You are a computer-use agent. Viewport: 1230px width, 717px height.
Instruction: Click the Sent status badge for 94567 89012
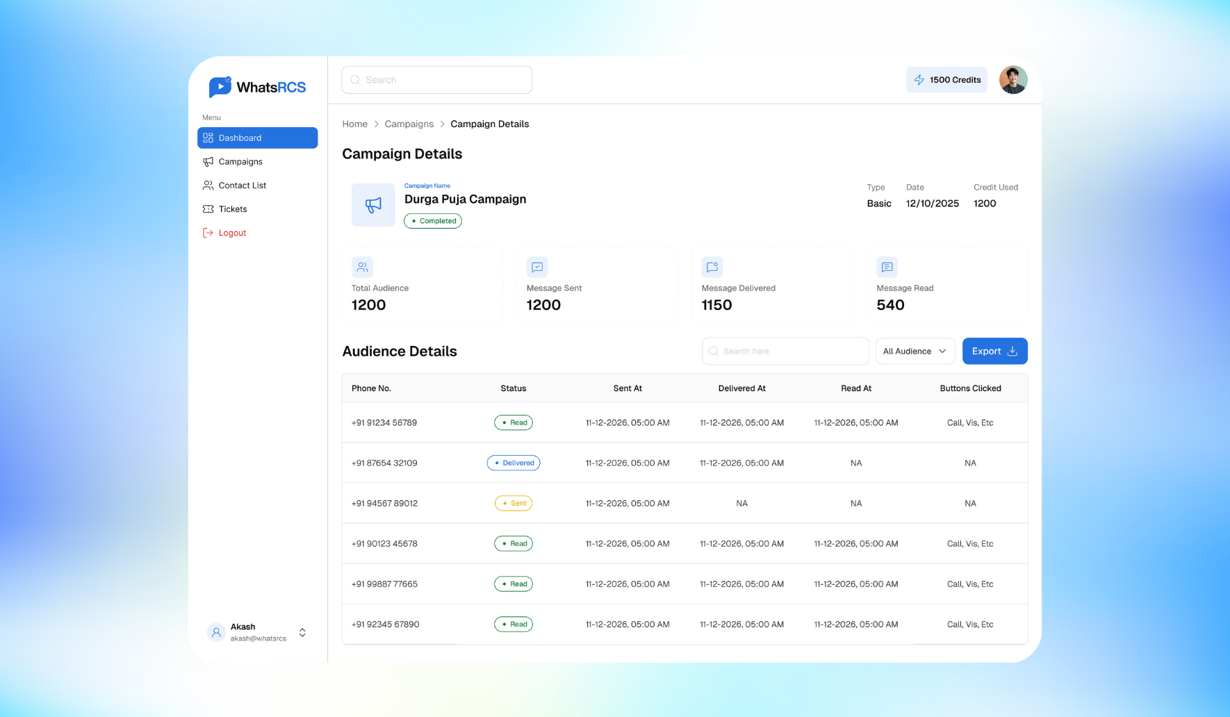[514, 503]
